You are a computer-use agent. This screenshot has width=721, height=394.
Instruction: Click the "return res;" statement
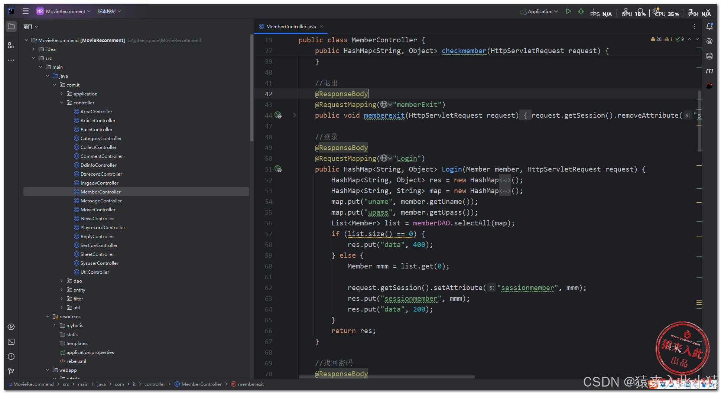353,331
